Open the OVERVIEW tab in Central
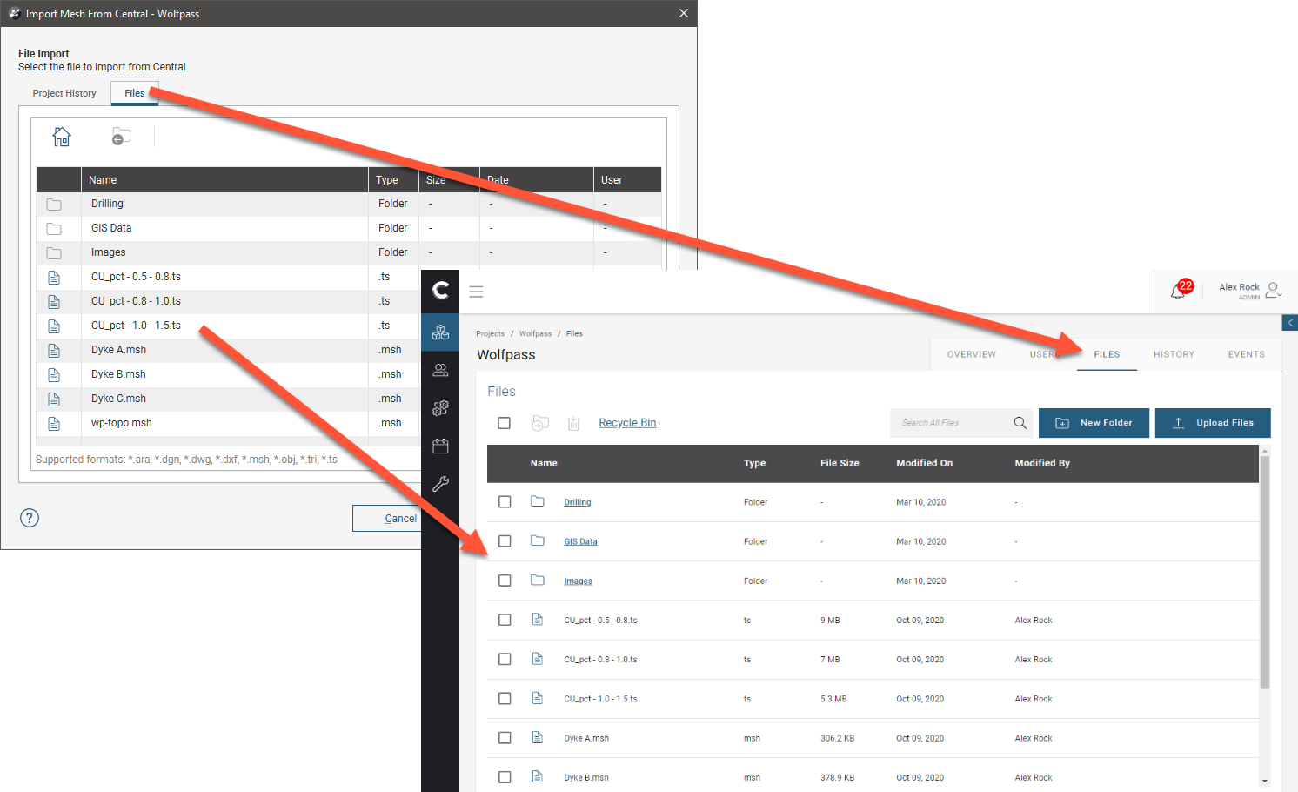 (x=972, y=354)
